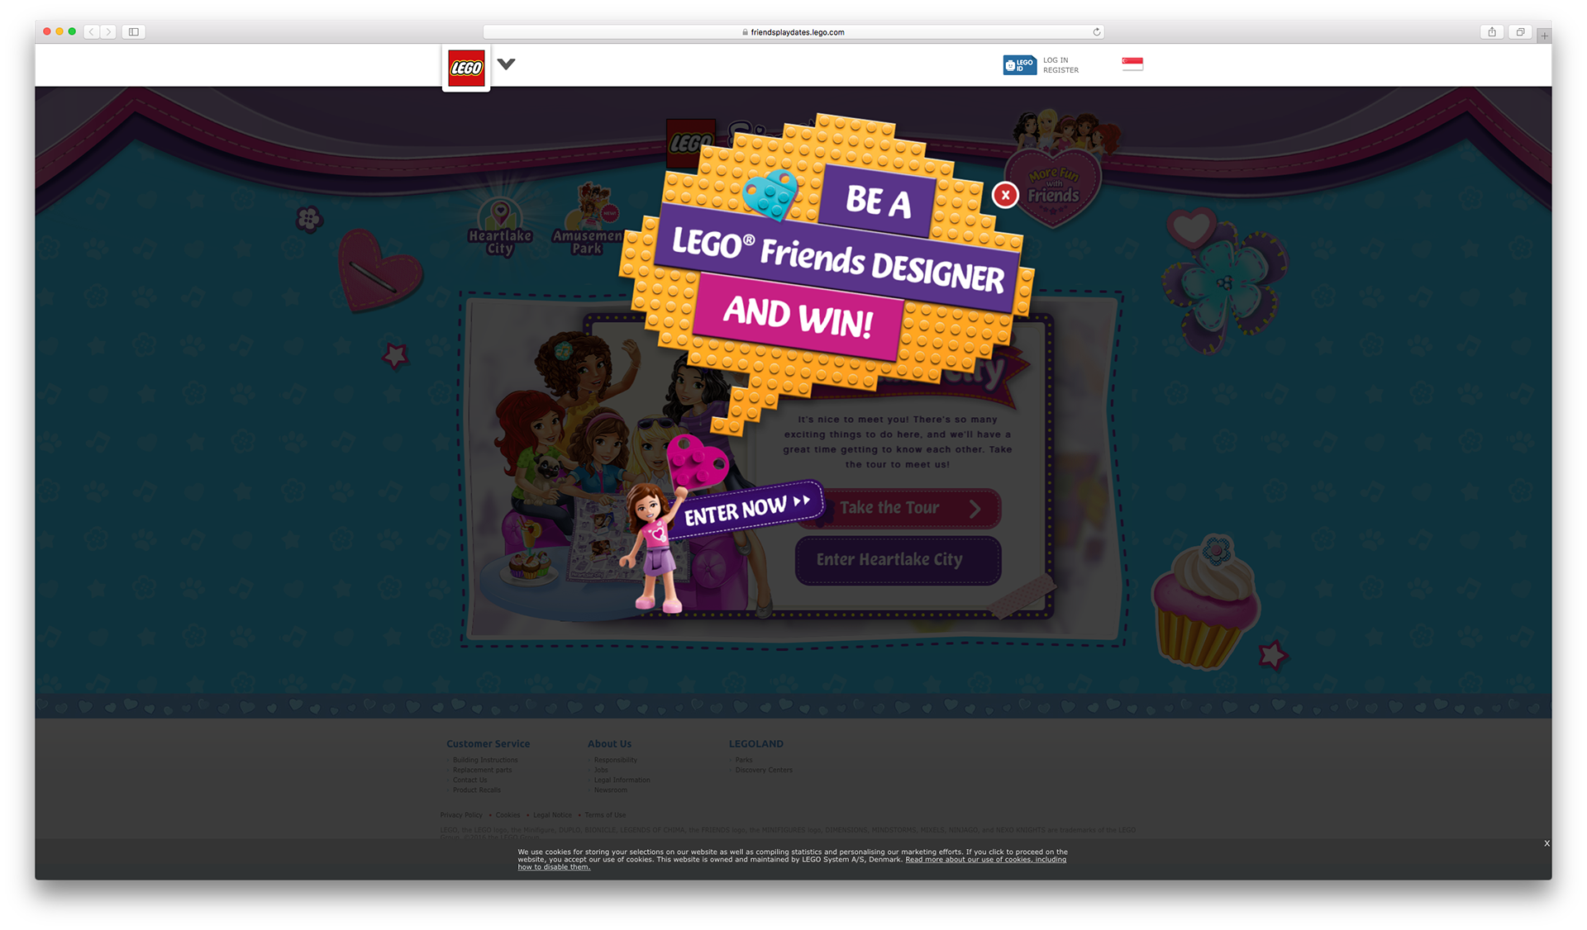Open the Jobs footer link

[x=601, y=770]
